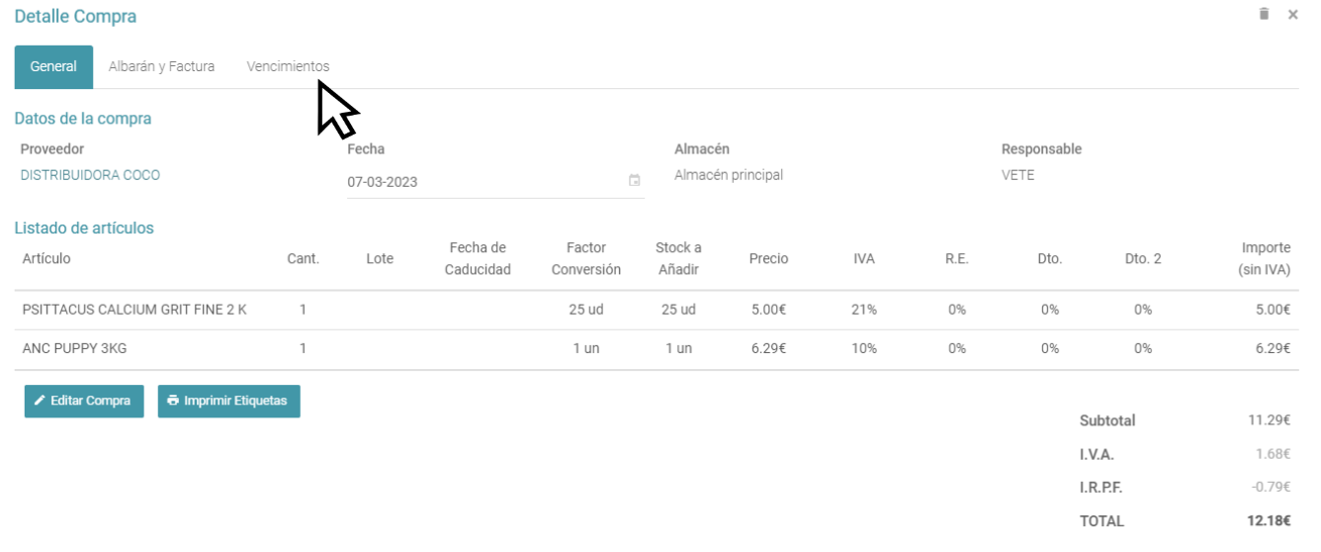Open DISTRIBUIDORA COCO supplier link
1321x552 pixels.
(x=90, y=175)
